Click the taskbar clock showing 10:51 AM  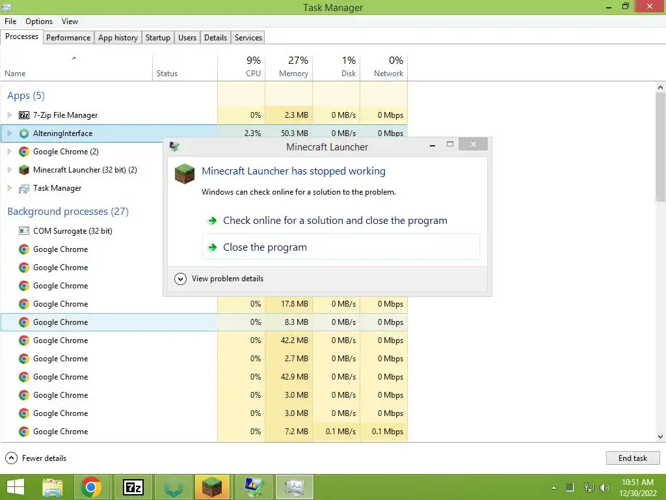(637, 488)
